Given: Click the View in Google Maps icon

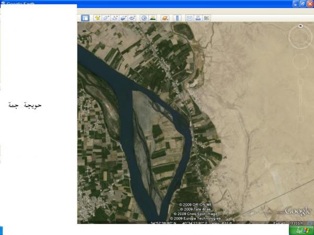Looking at the screenshot, I should pos(207,18).
